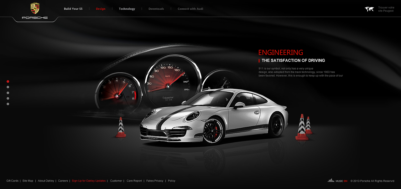Open the Careers footer link
Screen dimensions: 401x189
pyautogui.click(x=63, y=181)
